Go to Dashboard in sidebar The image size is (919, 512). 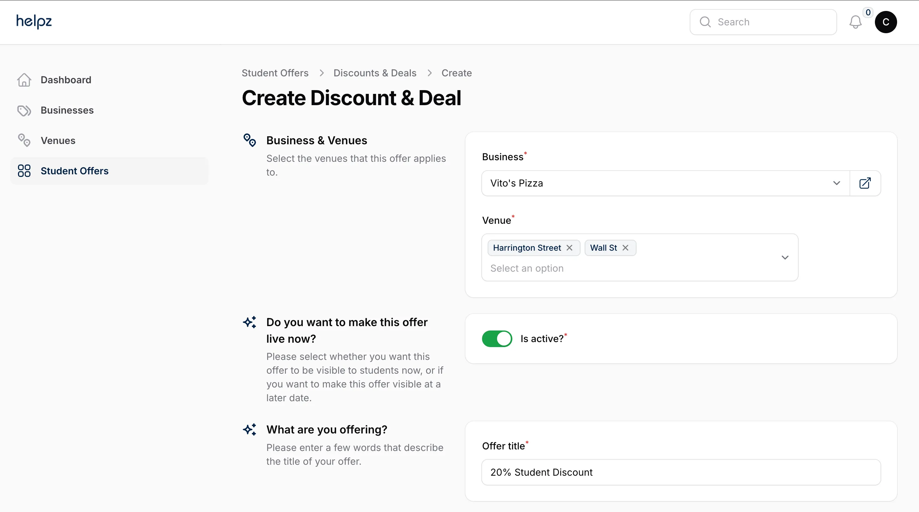click(x=109, y=80)
